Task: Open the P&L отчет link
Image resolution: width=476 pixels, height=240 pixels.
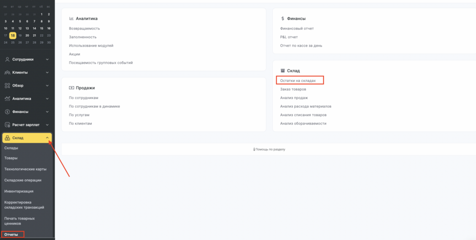Action: point(289,37)
